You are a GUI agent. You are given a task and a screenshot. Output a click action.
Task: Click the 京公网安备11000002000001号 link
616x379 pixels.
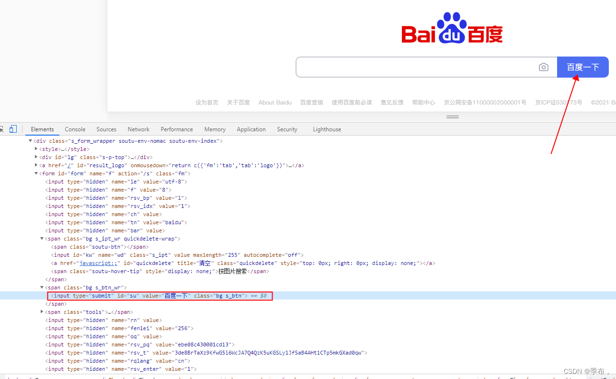coord(485,103)
